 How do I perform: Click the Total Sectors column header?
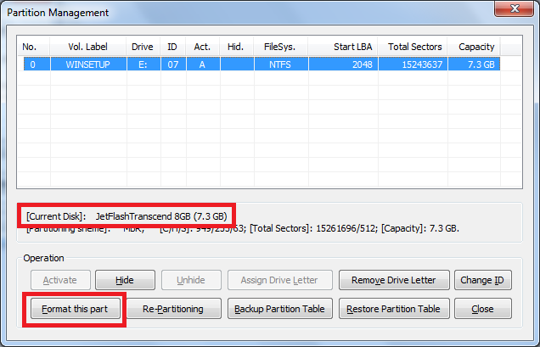(x=415, y=47)
